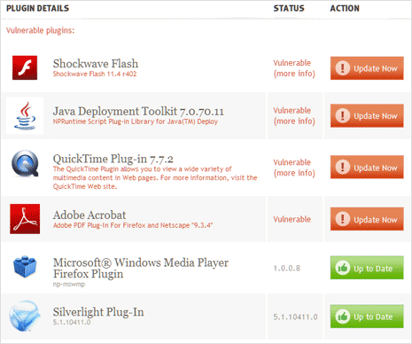Viewport: 412px width, 344px height.
Task: Click the QuickTime Q logo icon
Action: tap(25, 163)
